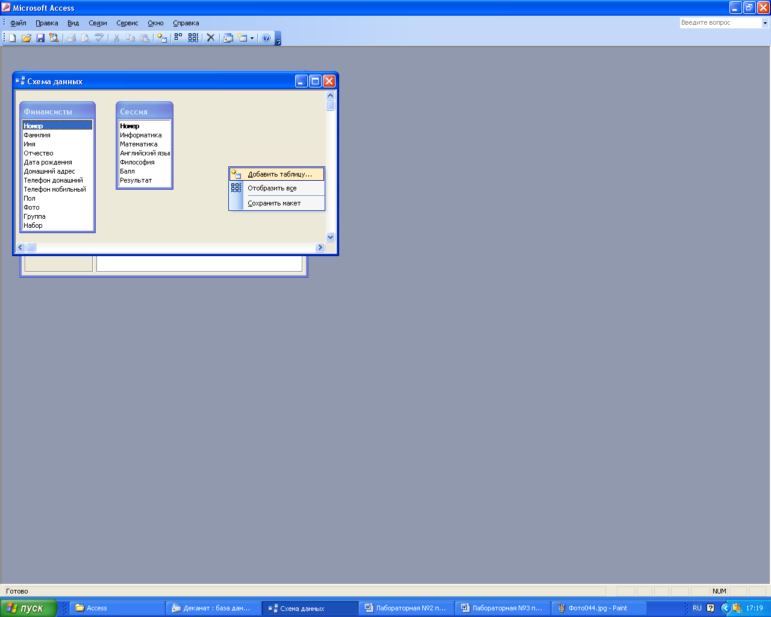Click the RU language indicator in tray
771x617 pixels.
[697, 608]
